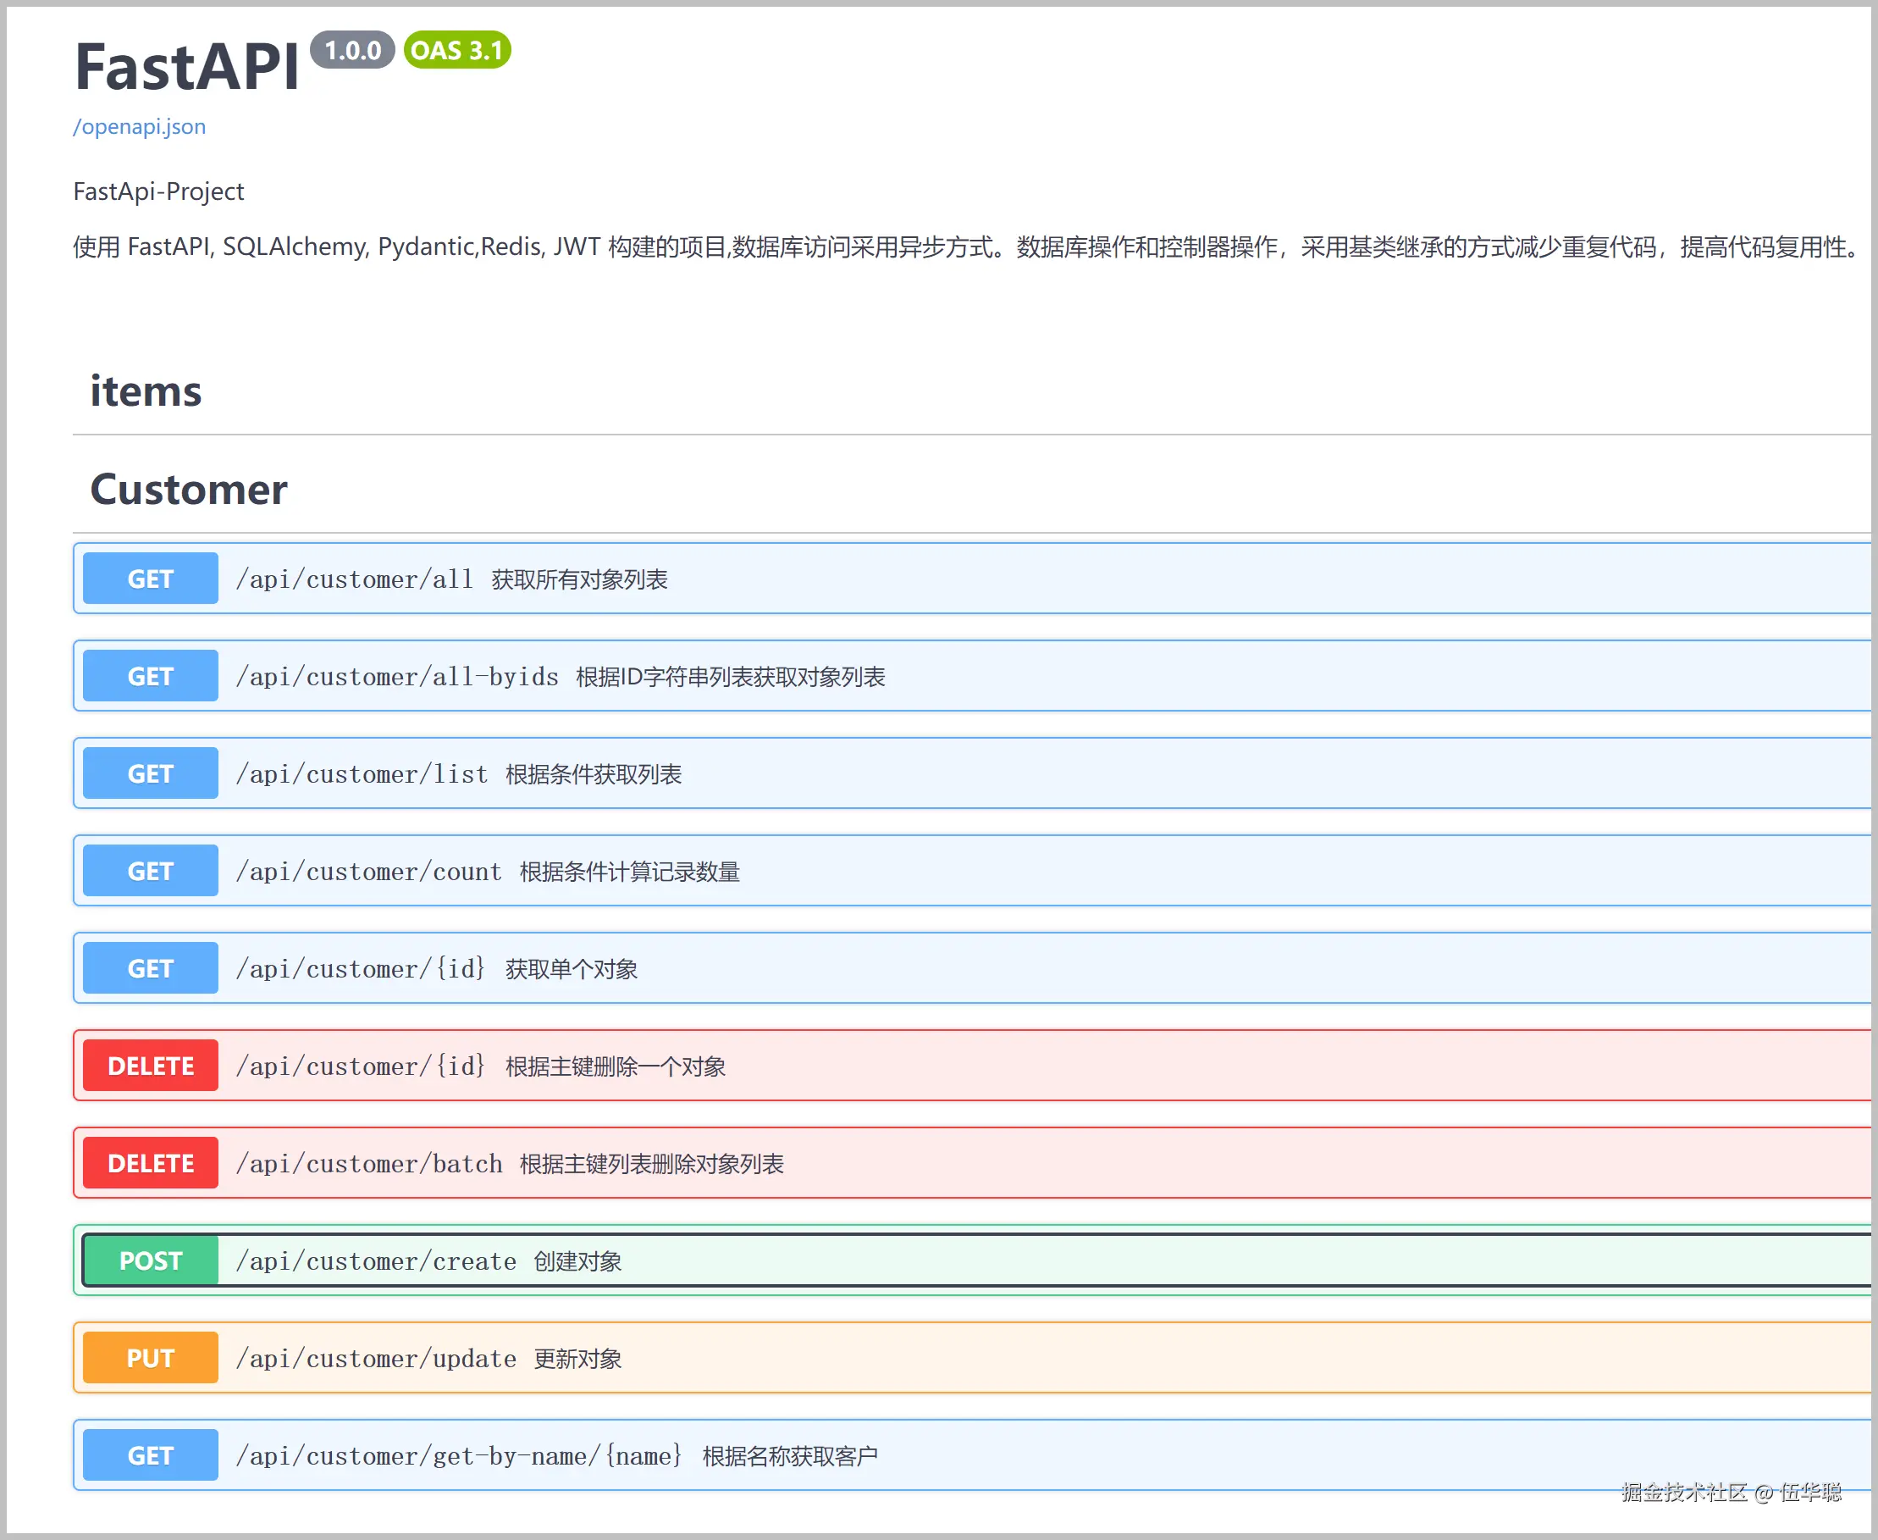Screen dimensions: 1878x1540
Task: Click /api/customer/update path text
Action: coord(376,1359)
